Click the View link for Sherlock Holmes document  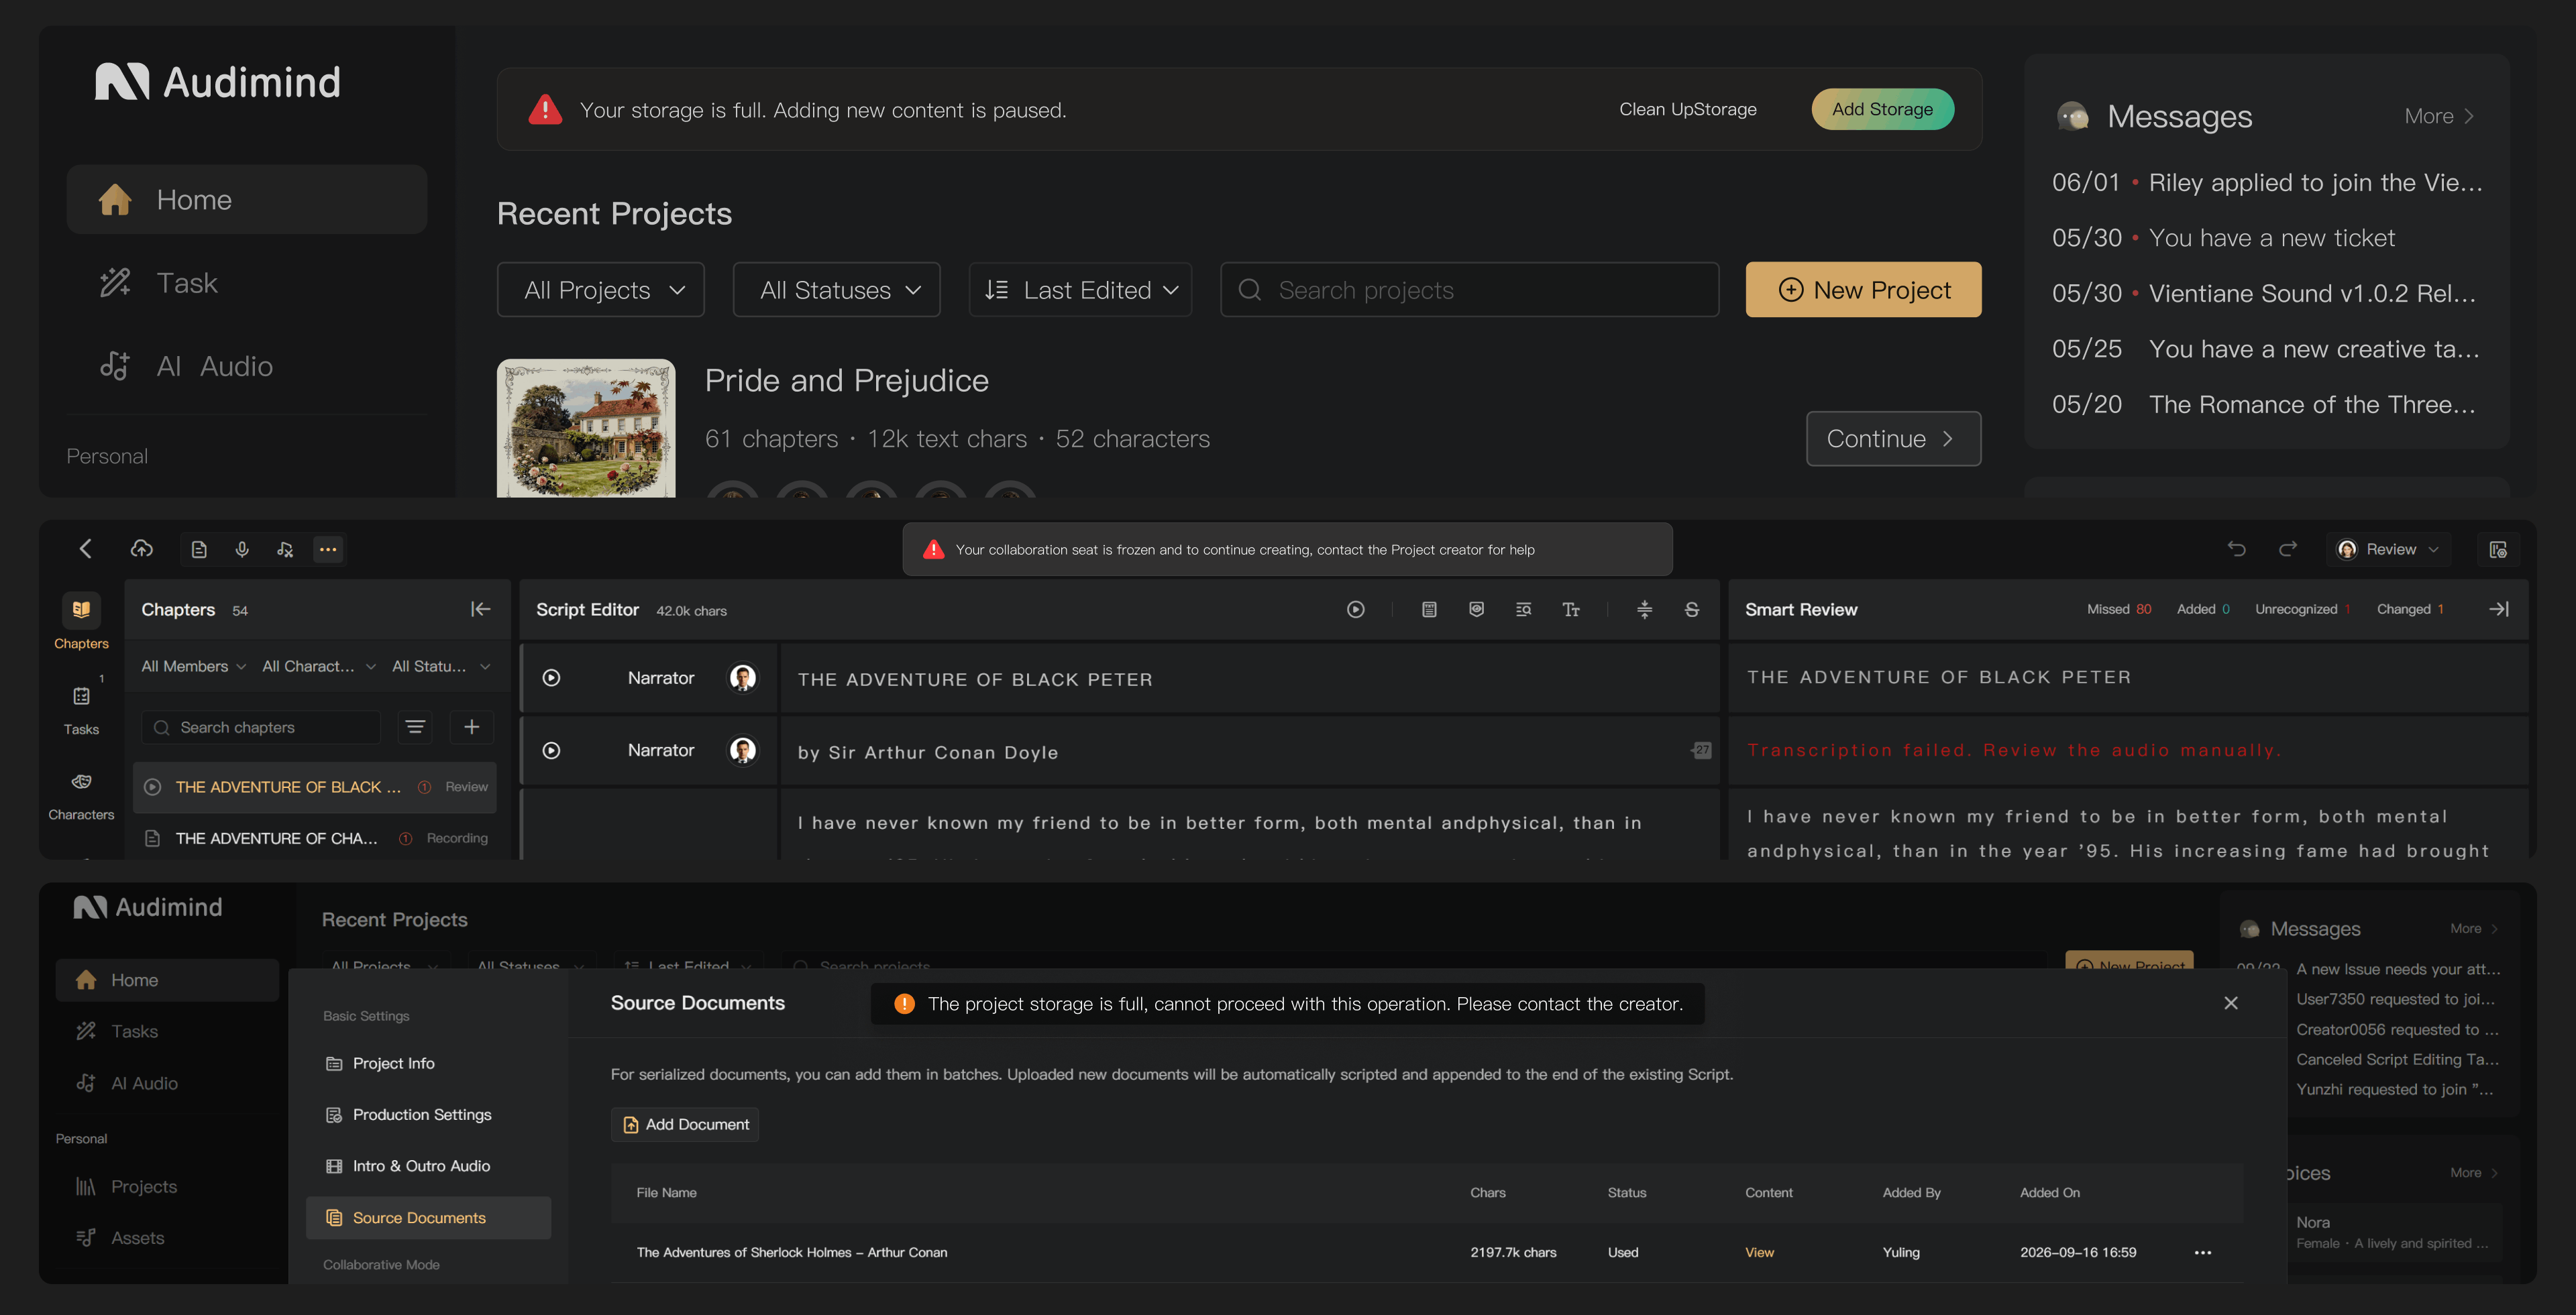click(1759, 1253)
